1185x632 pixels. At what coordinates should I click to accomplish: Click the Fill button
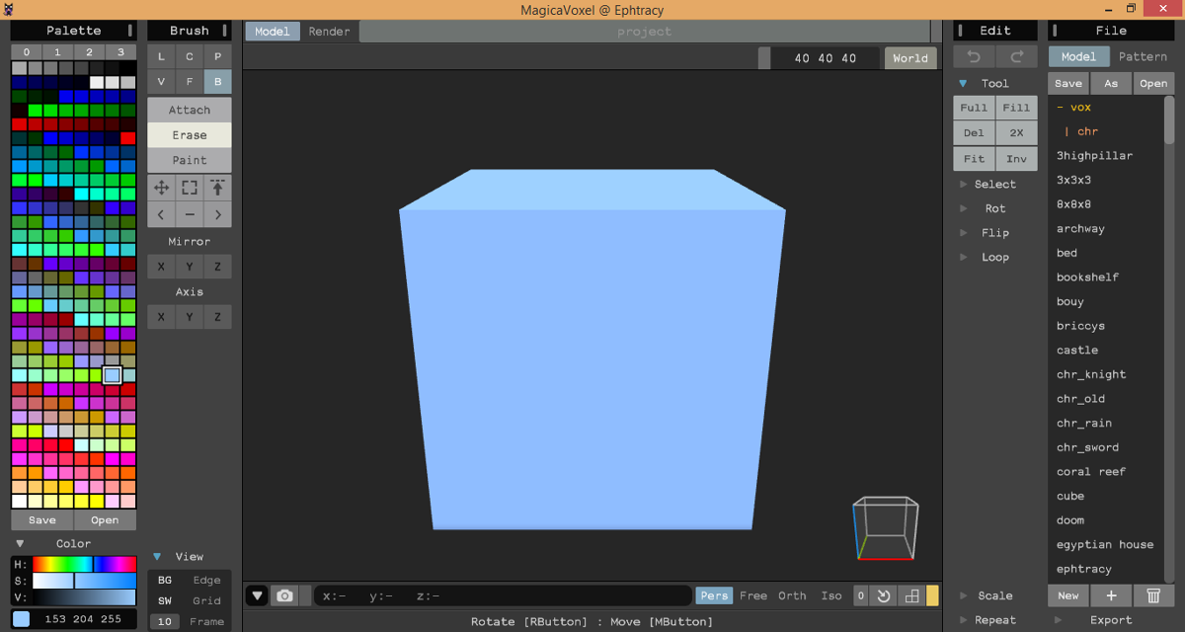coord(1016,108)
